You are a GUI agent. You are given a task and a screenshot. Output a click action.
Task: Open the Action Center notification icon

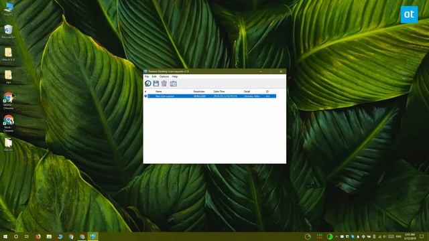click(422, 236)
